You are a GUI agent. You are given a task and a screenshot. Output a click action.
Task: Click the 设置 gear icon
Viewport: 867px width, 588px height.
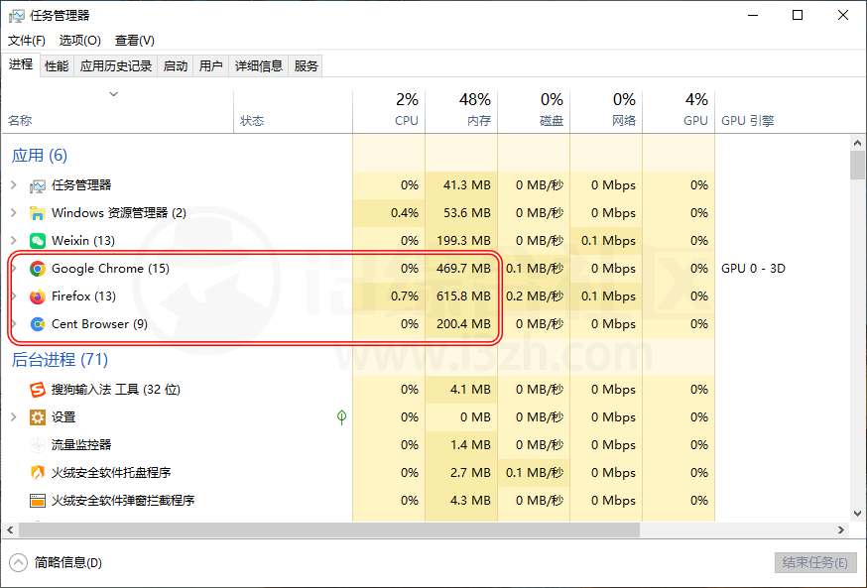tap(38, 417)
